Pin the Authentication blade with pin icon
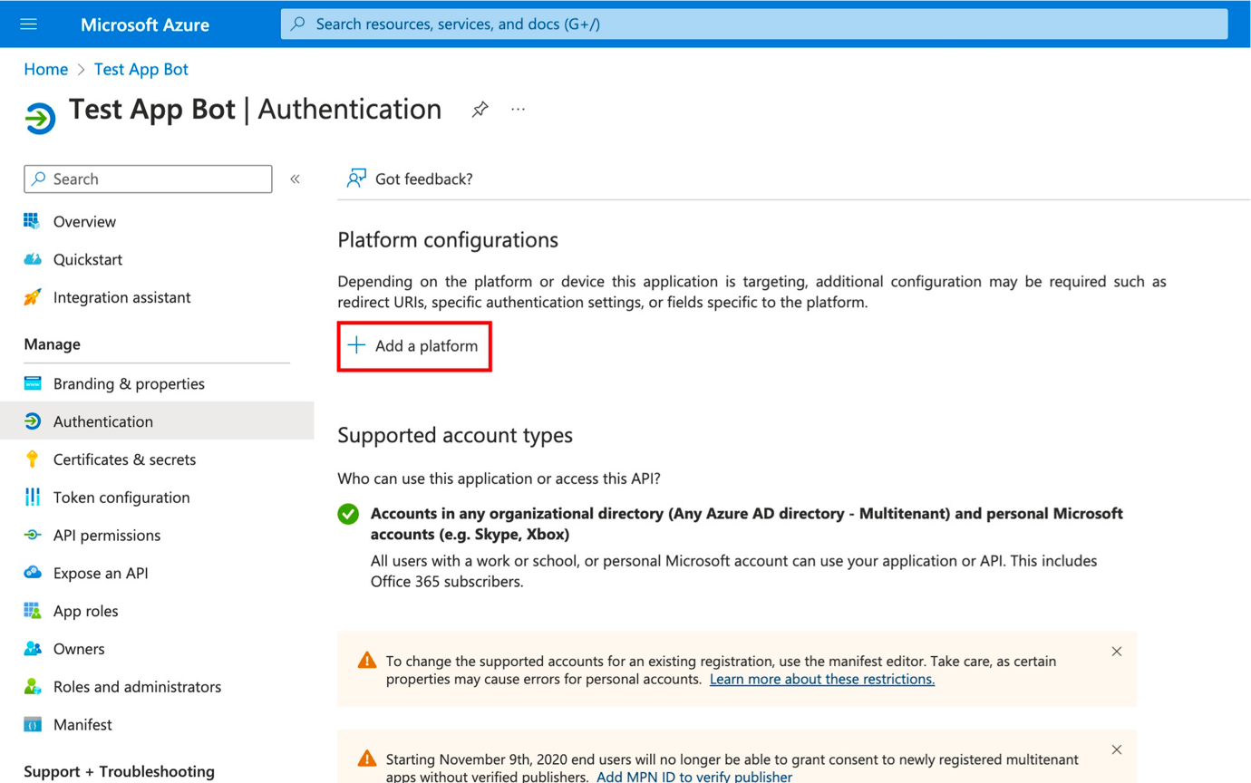The width and height of the screenshot is (1251, 783). click(480, 110)
